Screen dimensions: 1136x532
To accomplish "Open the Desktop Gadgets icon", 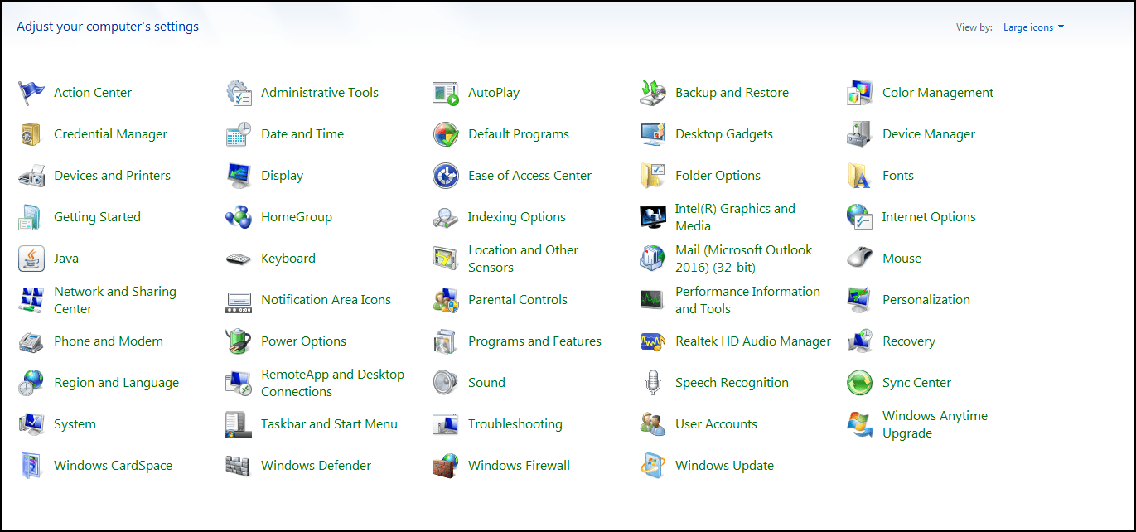I will click(653, 134).
